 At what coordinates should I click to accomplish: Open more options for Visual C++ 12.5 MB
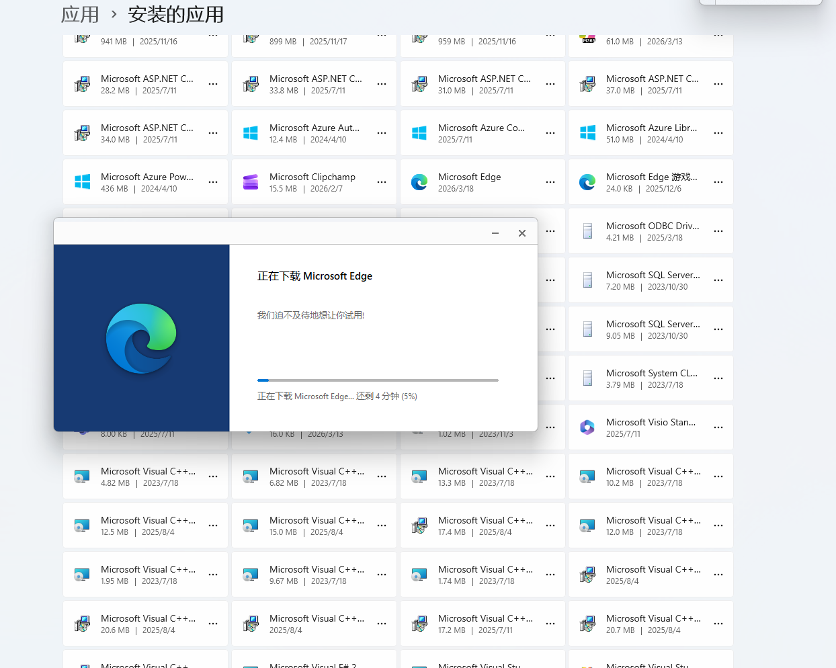213,526
